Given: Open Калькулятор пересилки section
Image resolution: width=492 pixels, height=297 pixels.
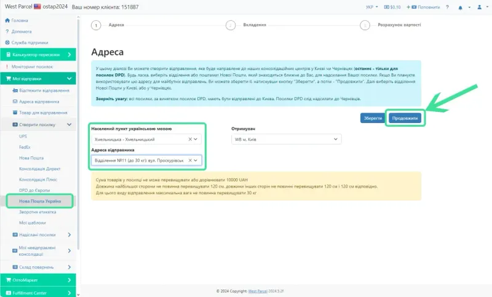Looking at the screenshot, I should tap(38, 55).
